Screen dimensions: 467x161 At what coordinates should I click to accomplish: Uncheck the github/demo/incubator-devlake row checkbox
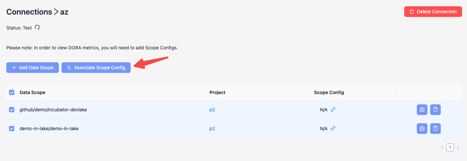pyautogui.click(x=12, y=110)
